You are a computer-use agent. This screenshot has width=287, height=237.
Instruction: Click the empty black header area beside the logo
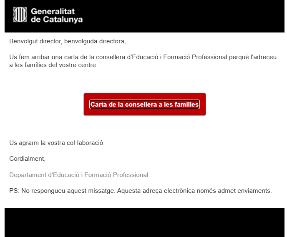183,16
